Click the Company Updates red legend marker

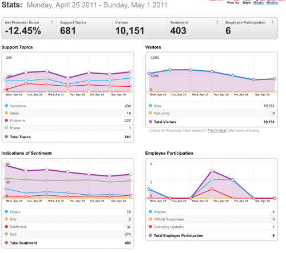tap(150, 227)
